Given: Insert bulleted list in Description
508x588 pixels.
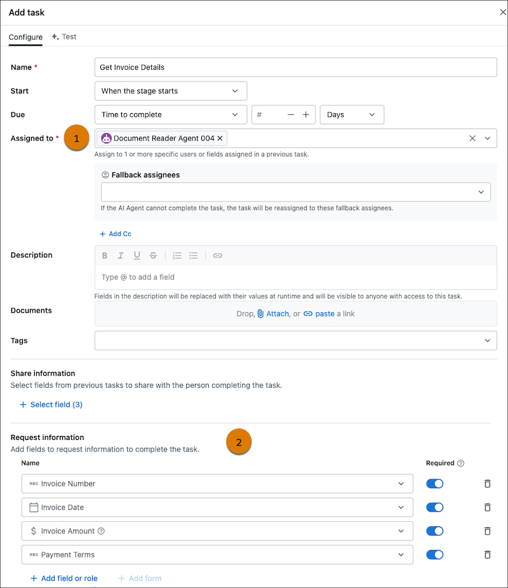Looking at the screenshot, I should pos(193,256).
